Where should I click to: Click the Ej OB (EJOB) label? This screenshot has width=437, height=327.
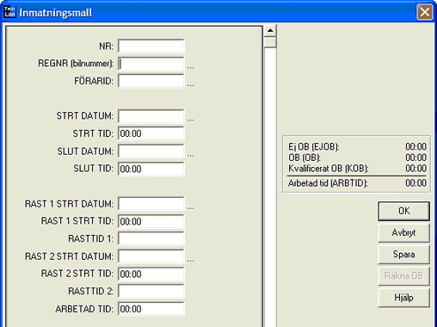(313, 147)
